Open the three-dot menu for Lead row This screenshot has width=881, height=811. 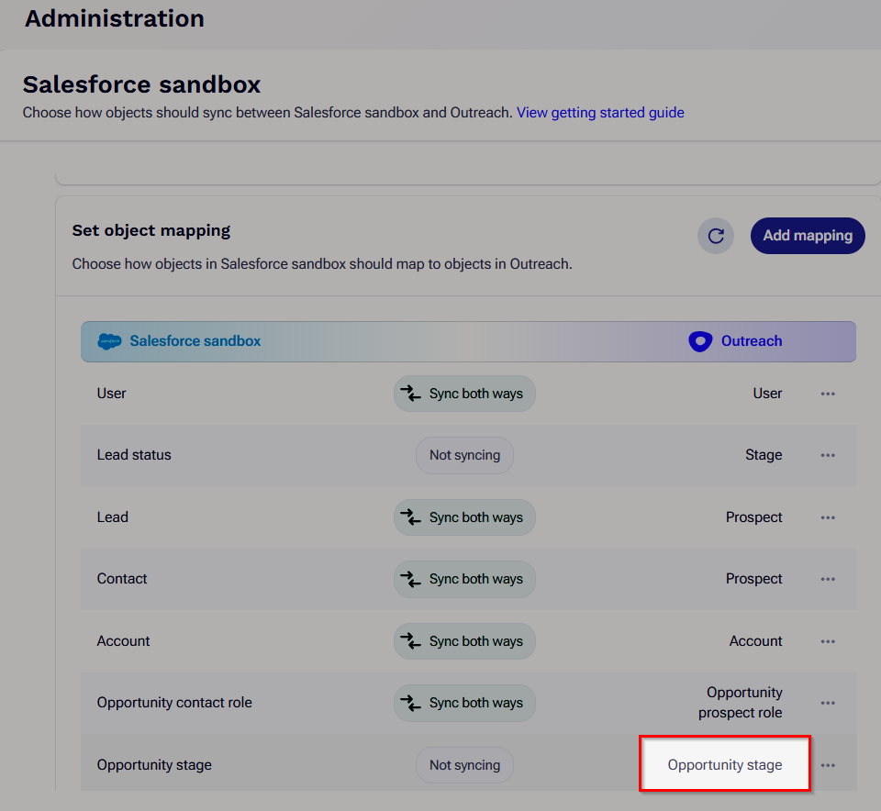pos(828,517)
